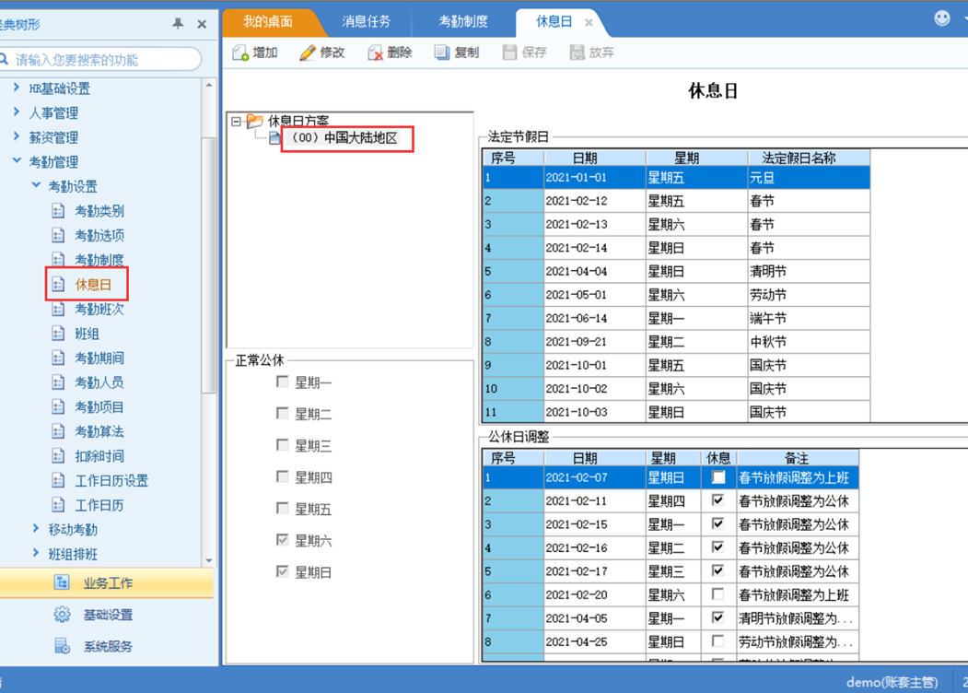This screenshot has height=693, width=968.
Task: Click the 修改 (Edit) pencil icon
Action: click(307, 53)
